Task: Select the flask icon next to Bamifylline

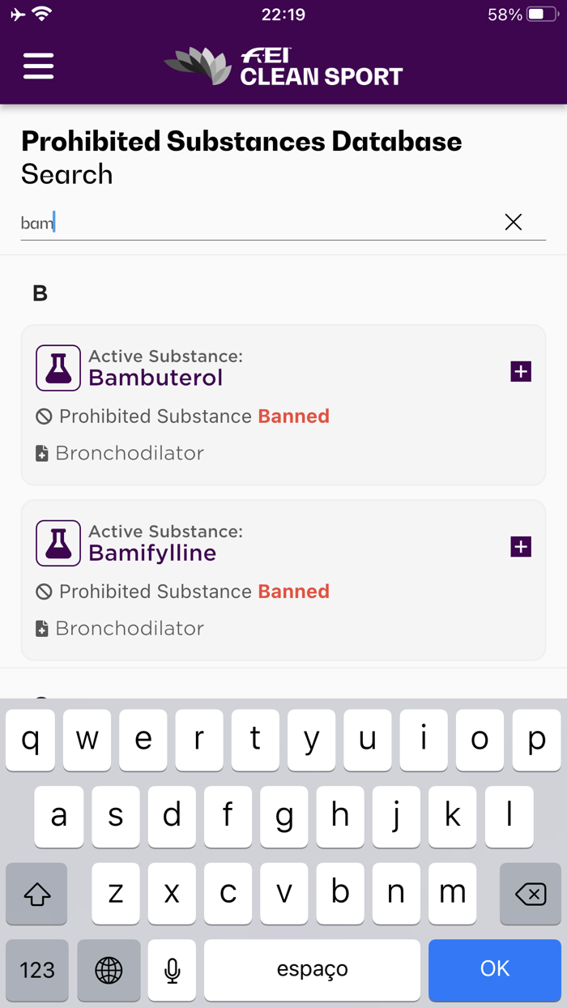Action: pos(58,543)
